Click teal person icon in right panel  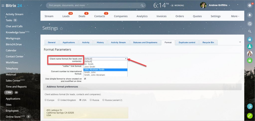250,46
